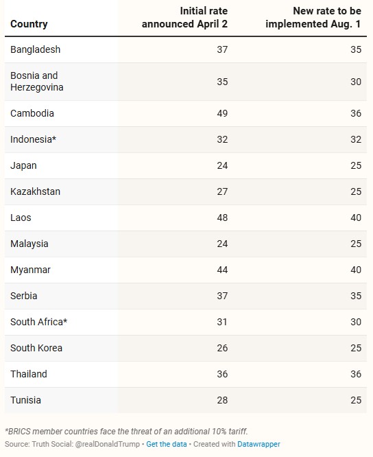This screenshot has height=457, width=373.
Task: Follow the Datawrapper link
Action: (258, 444)
